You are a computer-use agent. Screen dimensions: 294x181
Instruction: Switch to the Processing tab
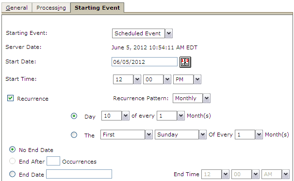click(51, 8)
